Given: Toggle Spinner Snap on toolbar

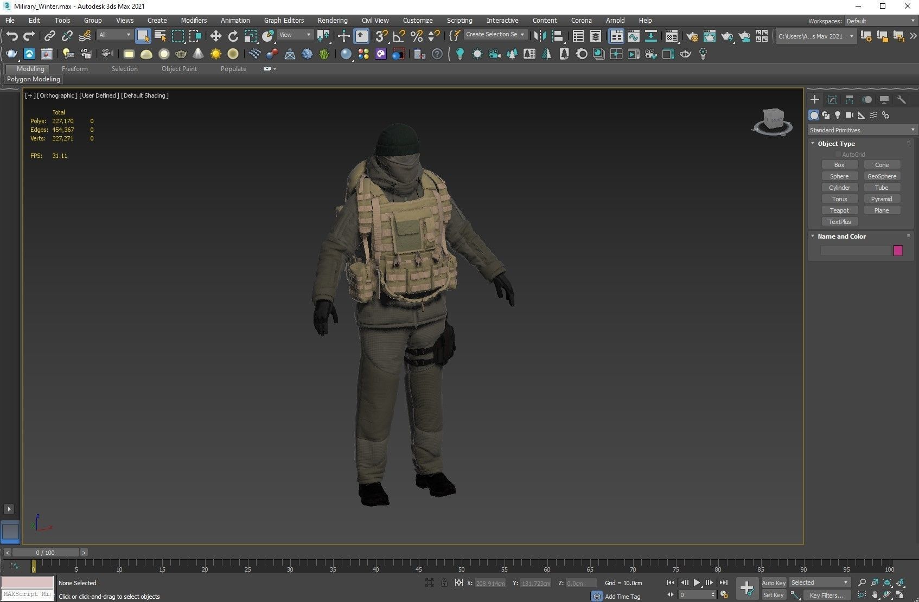Looking at the screenshot, I should (x=433, y=36).
